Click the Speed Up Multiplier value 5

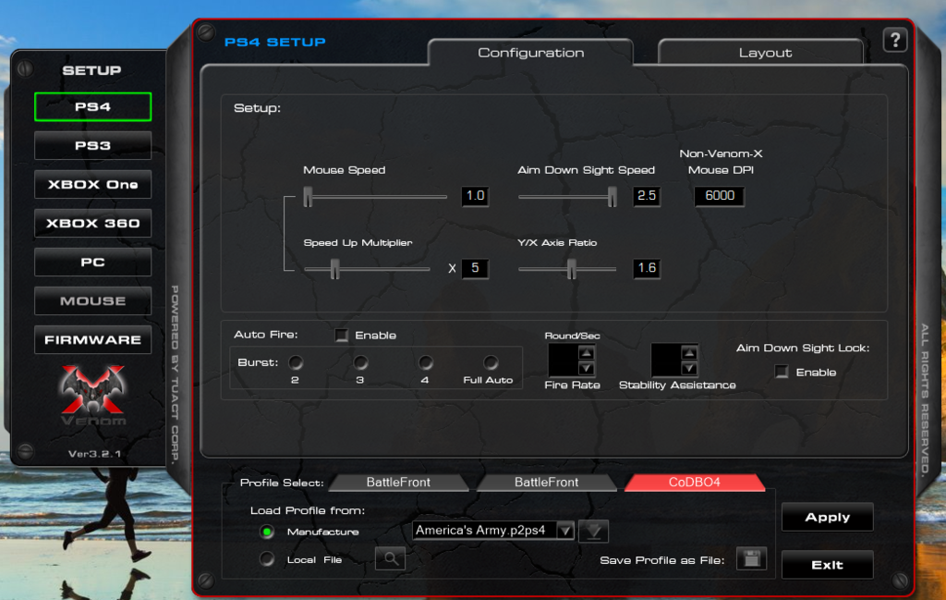click(x=475, y=268)
